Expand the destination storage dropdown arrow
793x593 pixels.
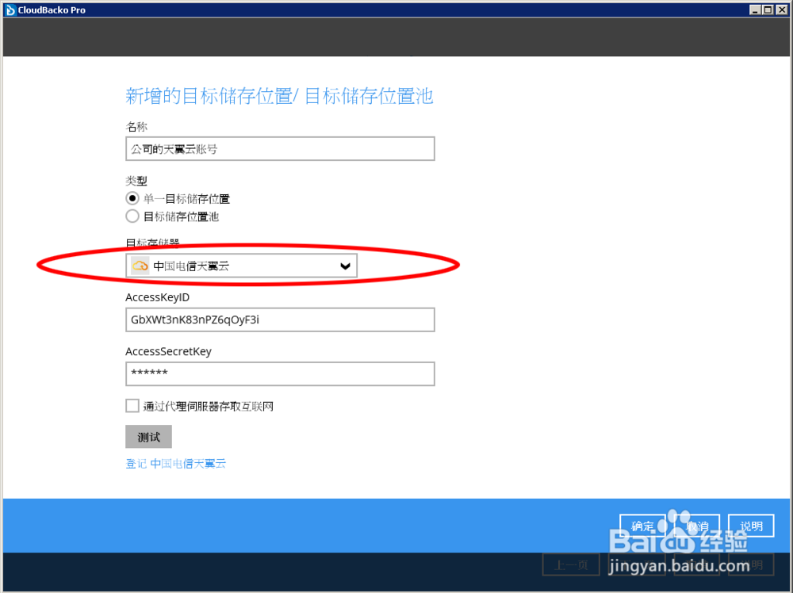click(345, 266)
